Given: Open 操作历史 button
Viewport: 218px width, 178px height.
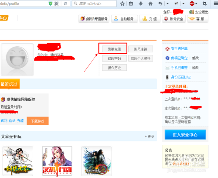Looking at the screenshot, I should point(114,68).
